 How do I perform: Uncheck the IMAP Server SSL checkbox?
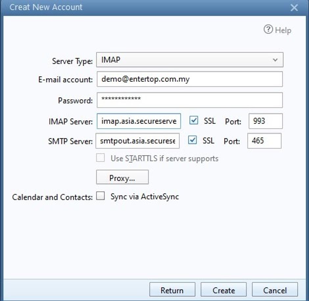pyautogui.click(x=194, y=121)
